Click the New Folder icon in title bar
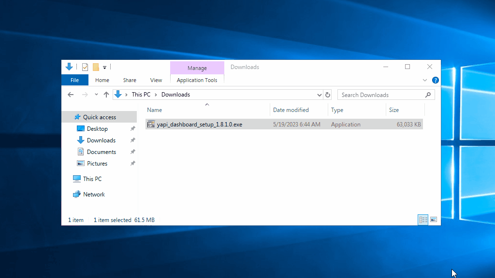The image size is (495, 278). (96, 67)
